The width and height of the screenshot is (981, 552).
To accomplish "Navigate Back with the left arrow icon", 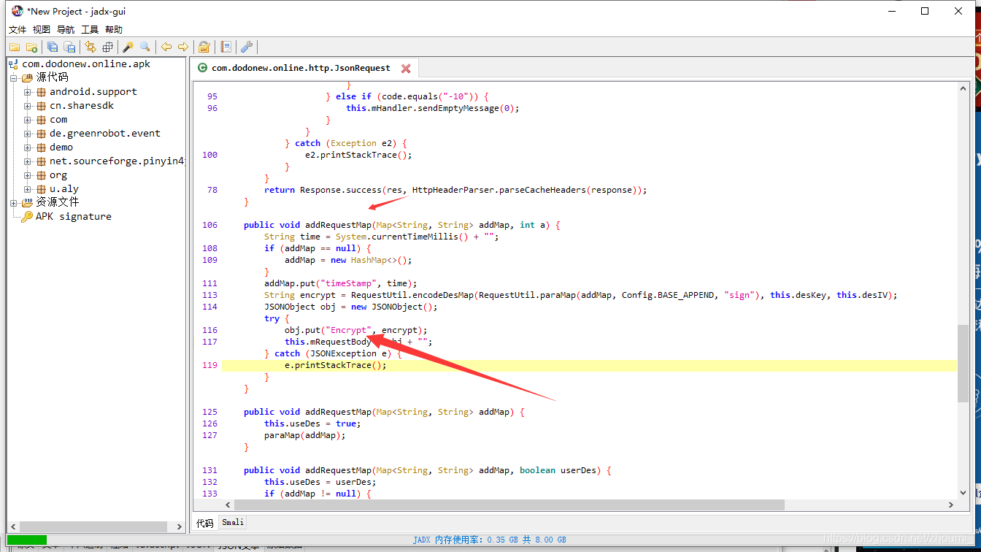I will (166, 47).
